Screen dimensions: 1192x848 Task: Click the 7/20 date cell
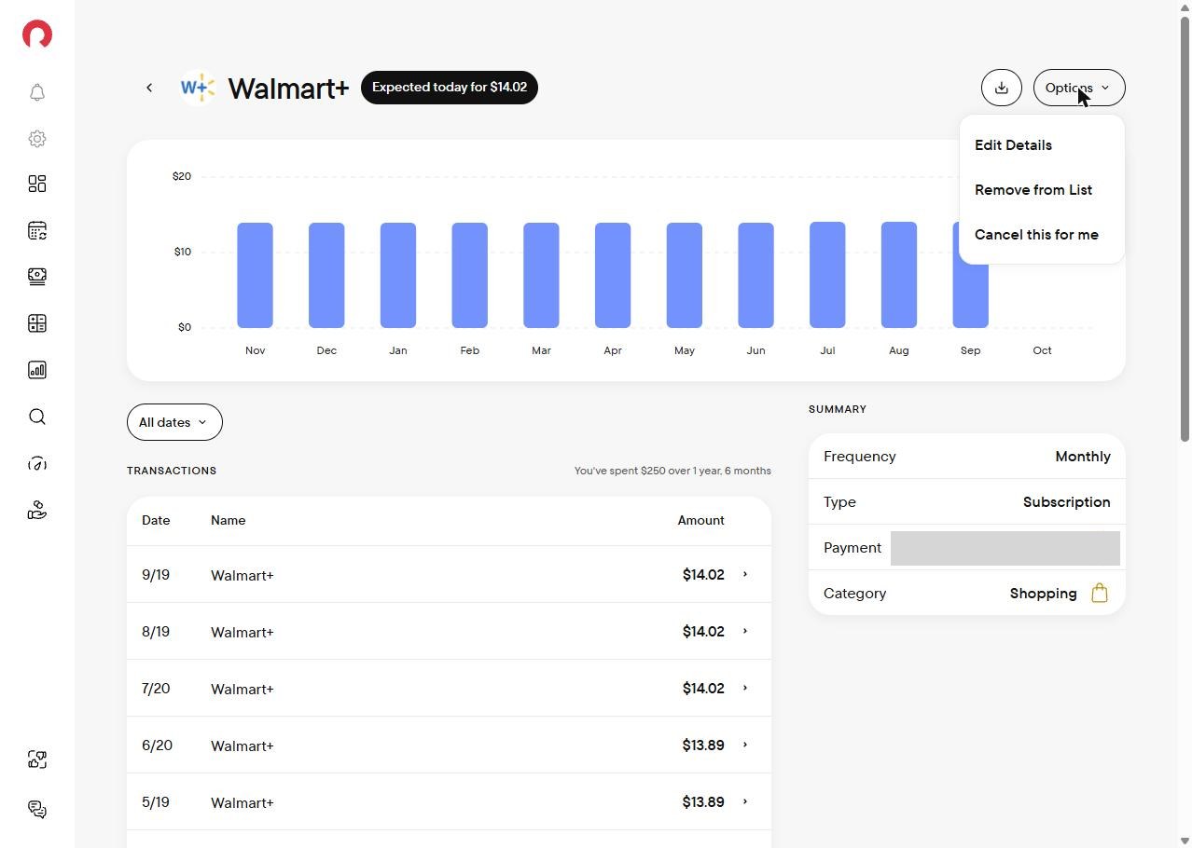(x=156, y=689)
